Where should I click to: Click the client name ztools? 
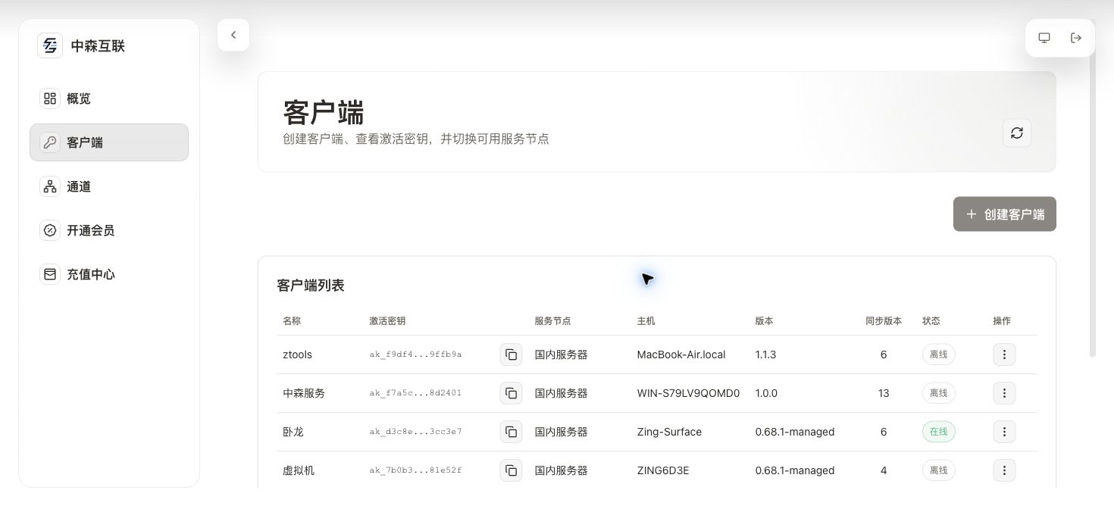[x=297, y=355]
